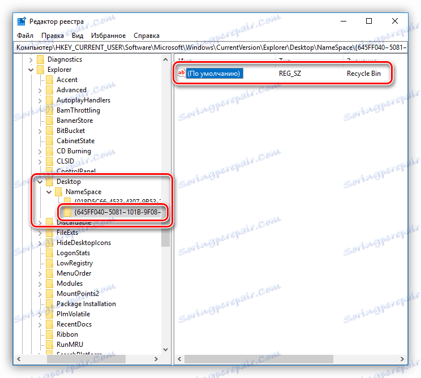
Task: Click tree scroll up arrow
Action: coord(165,59)
